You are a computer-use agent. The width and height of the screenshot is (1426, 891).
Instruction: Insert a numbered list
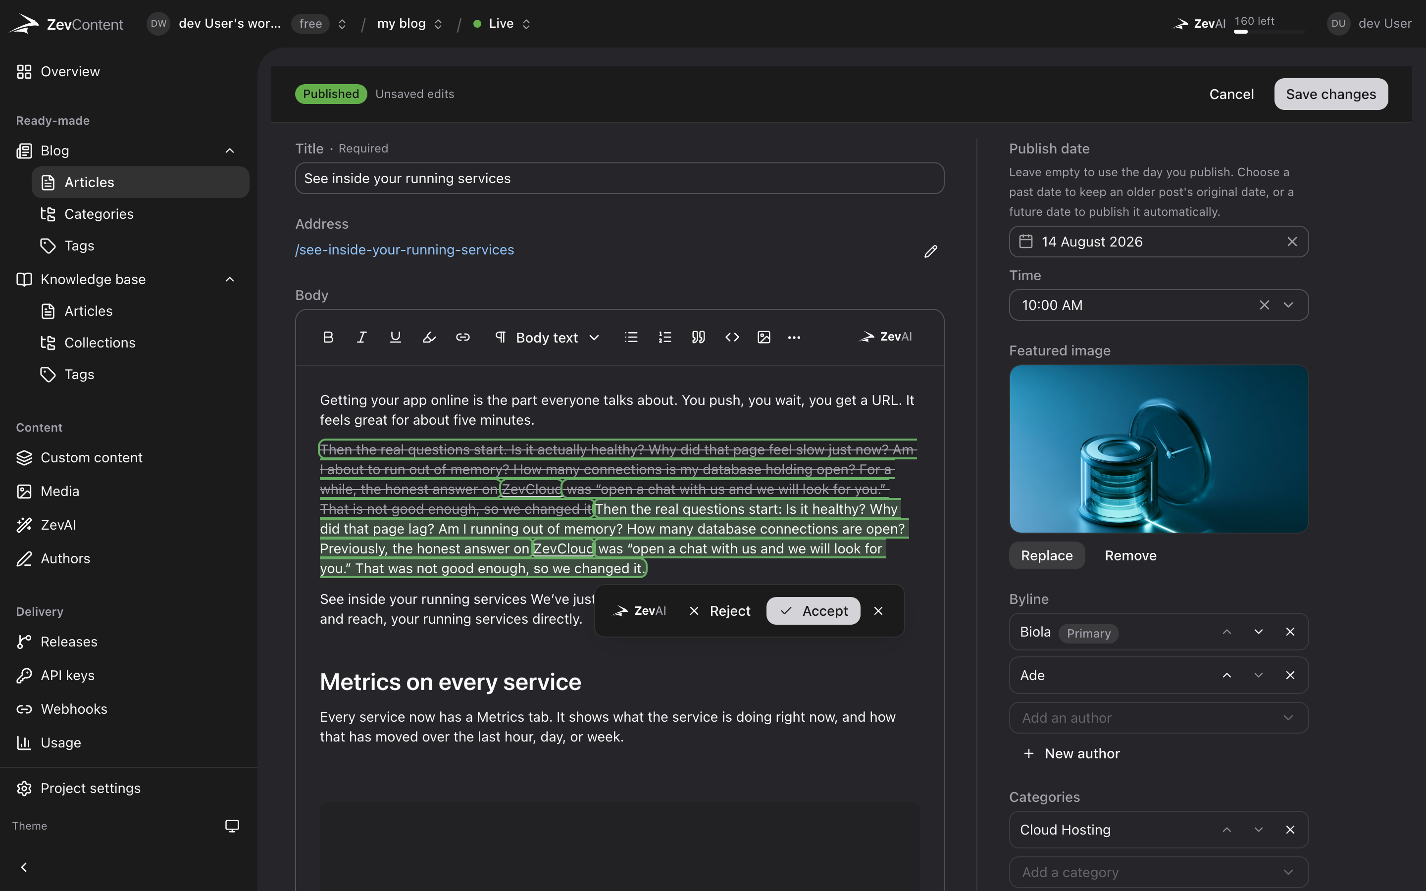664,337
